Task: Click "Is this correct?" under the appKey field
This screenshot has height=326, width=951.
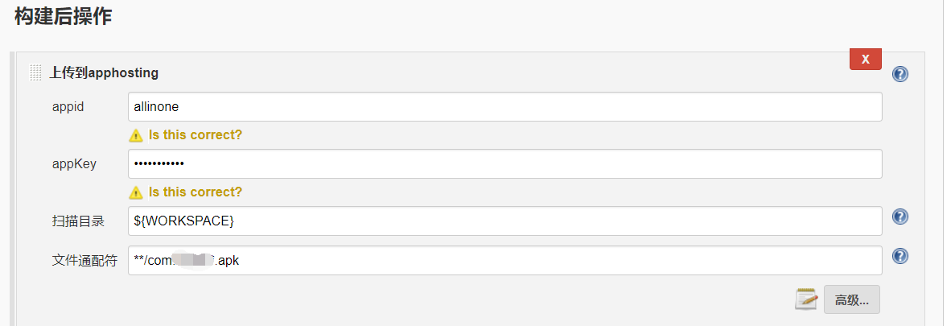Action: pyautogui.click(x=196, y=192)
